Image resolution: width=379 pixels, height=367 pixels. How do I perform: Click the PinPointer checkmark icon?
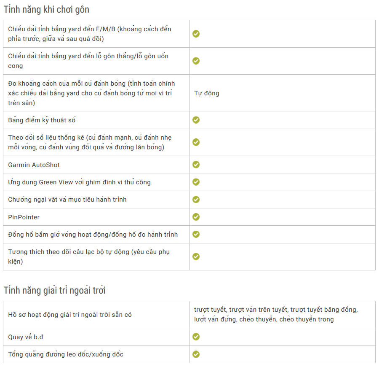tap(196, 217)
